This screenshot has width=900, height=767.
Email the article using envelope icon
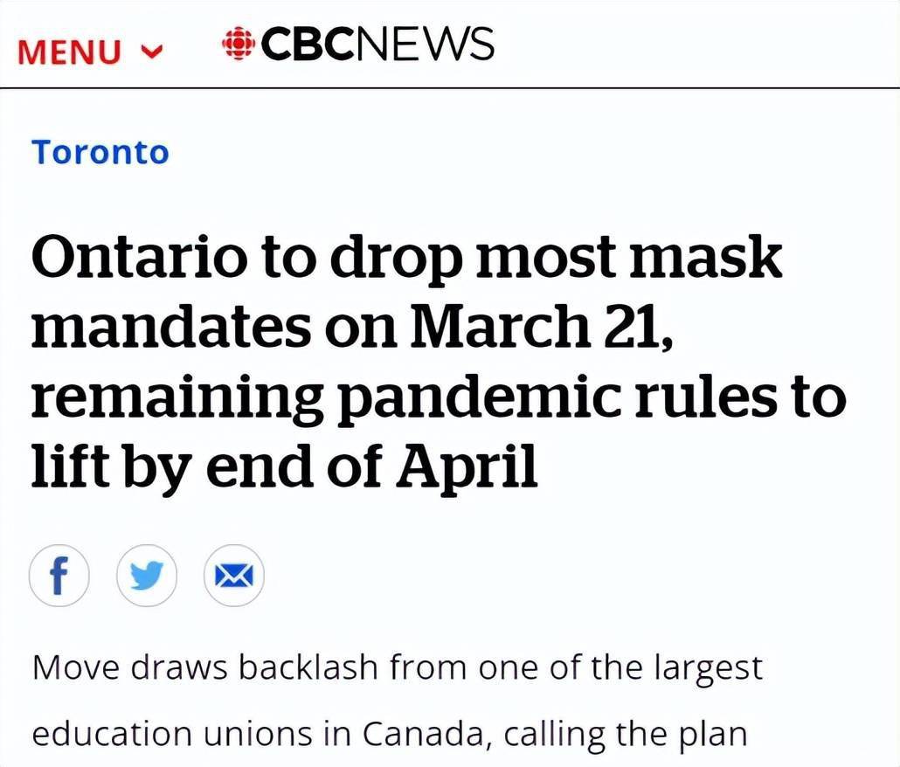click(233, 576)
